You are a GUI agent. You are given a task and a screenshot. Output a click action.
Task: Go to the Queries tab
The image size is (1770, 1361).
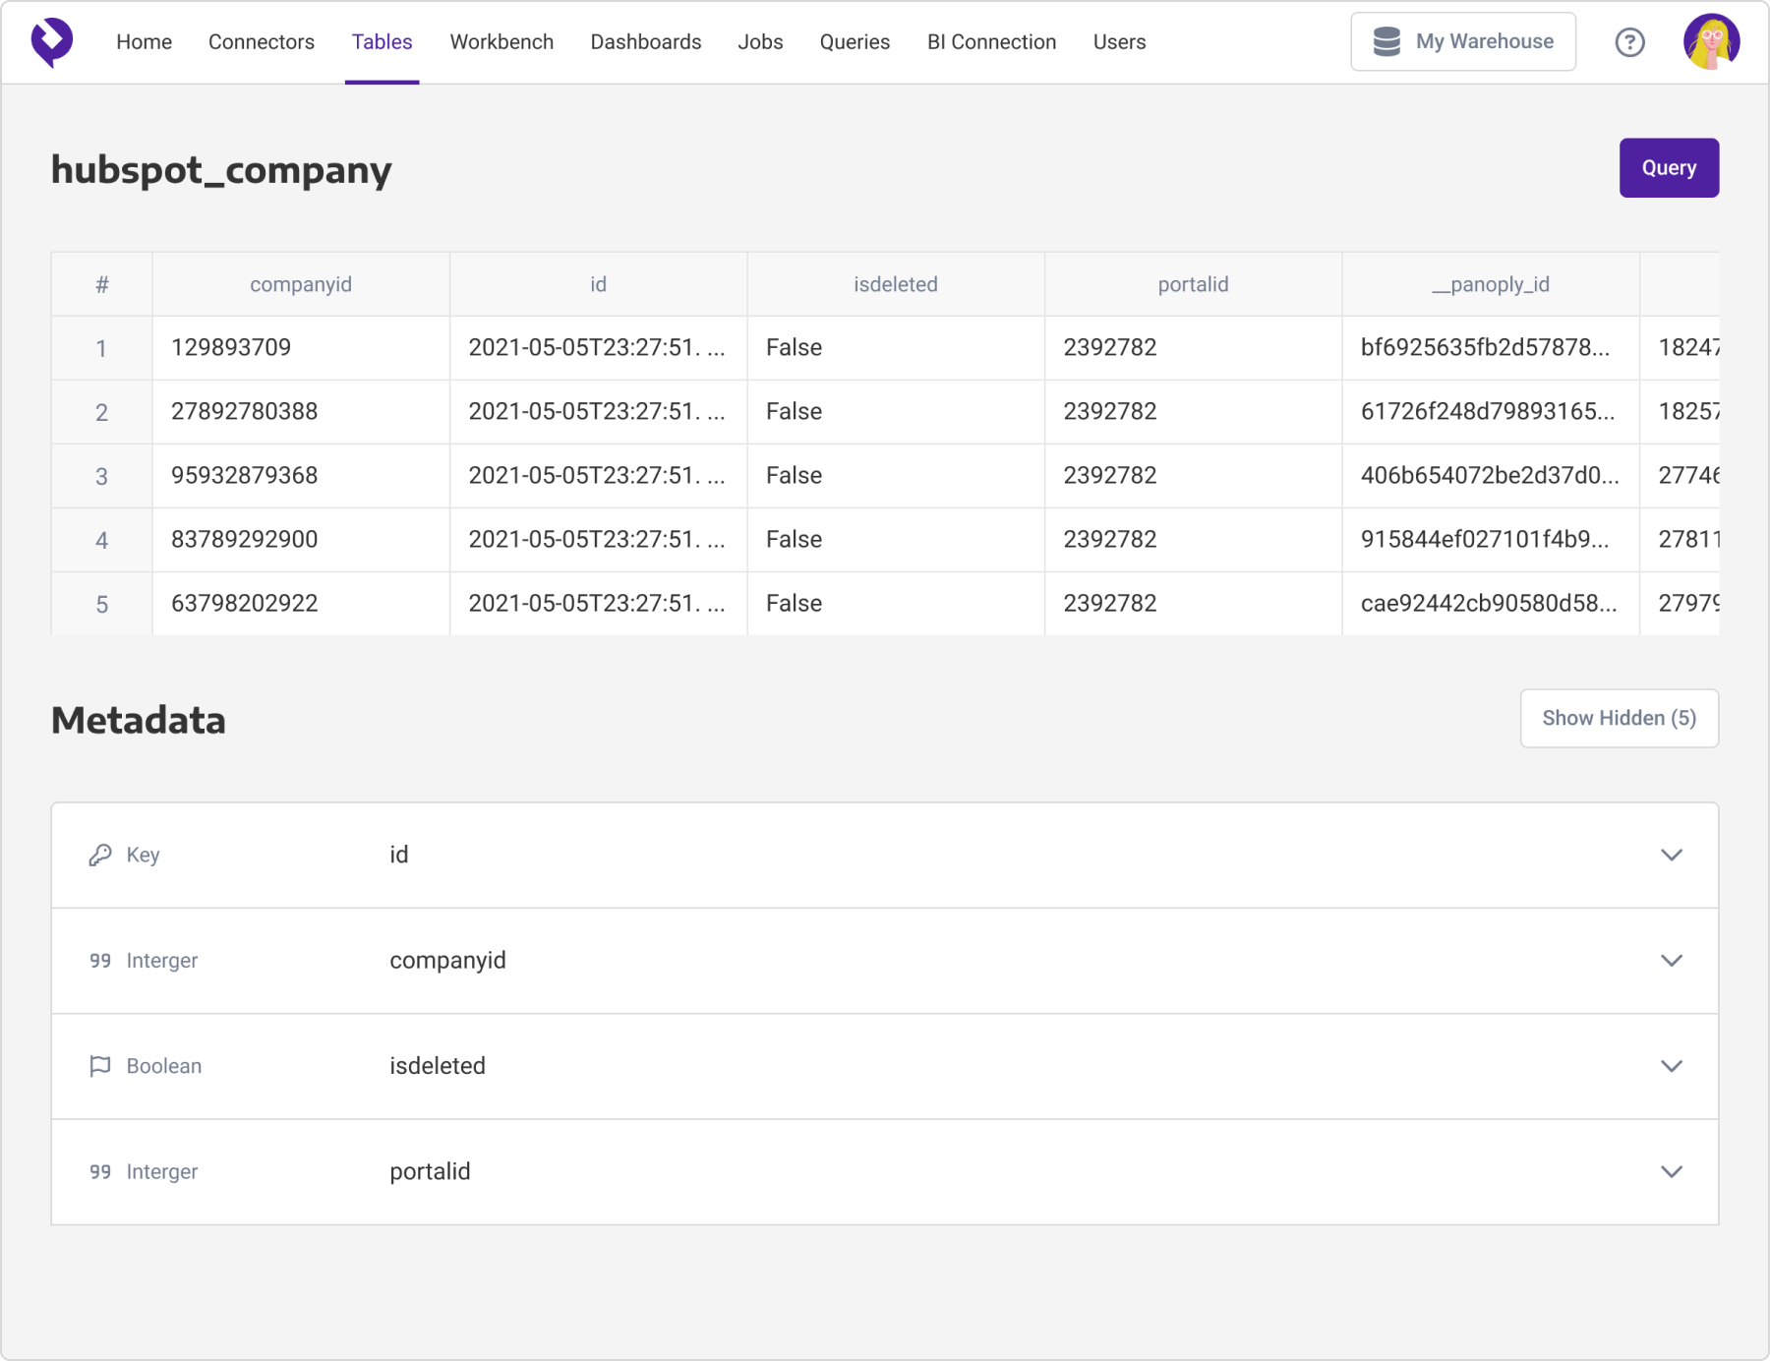pyautogui.click(x=855, y=42)
